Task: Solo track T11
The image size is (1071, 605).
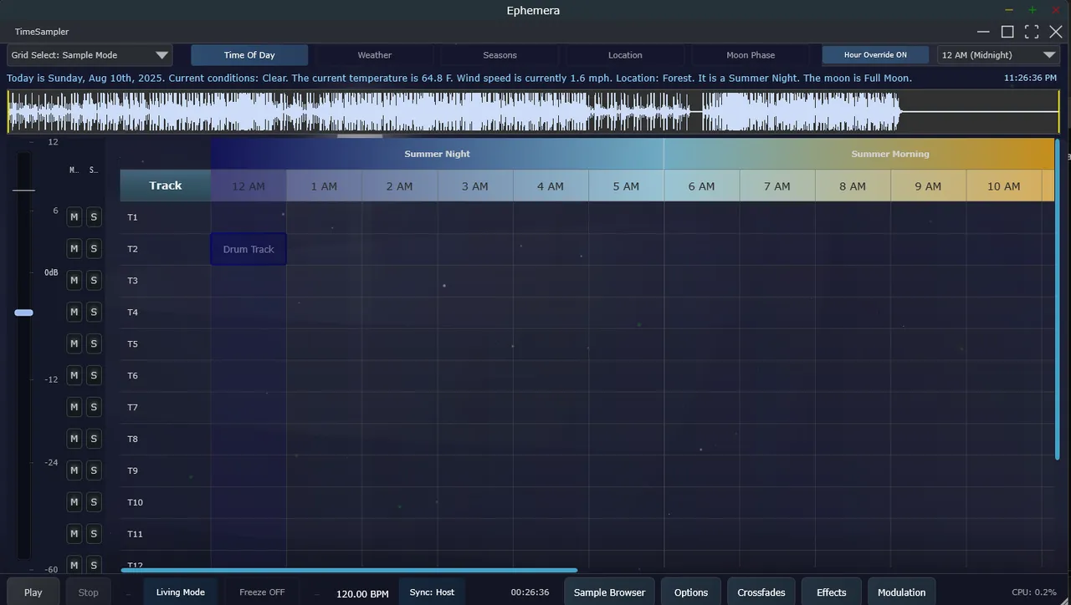Action: (94, 534)
